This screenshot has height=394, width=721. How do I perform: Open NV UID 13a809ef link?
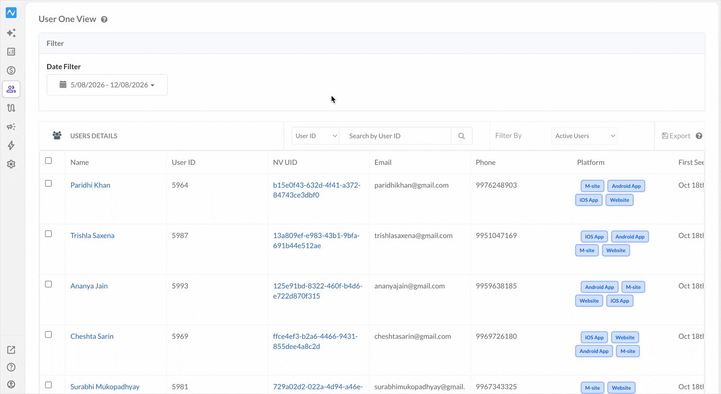(x=316, y=240)
